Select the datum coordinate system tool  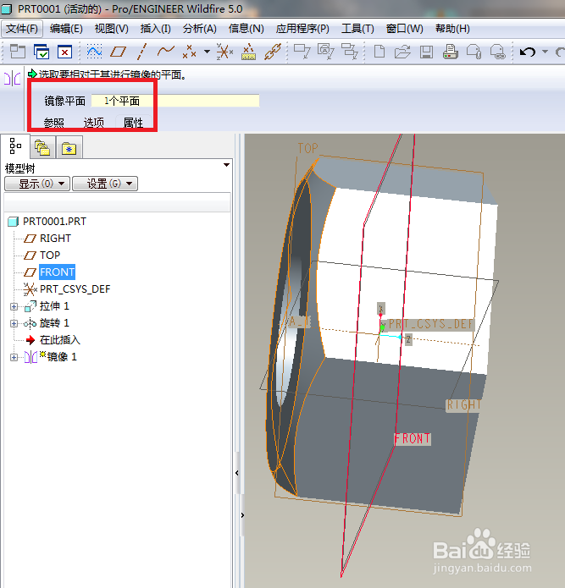[224, 52]
